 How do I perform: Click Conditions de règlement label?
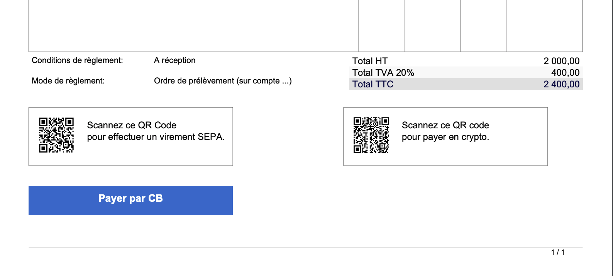[x=77, y=60]
